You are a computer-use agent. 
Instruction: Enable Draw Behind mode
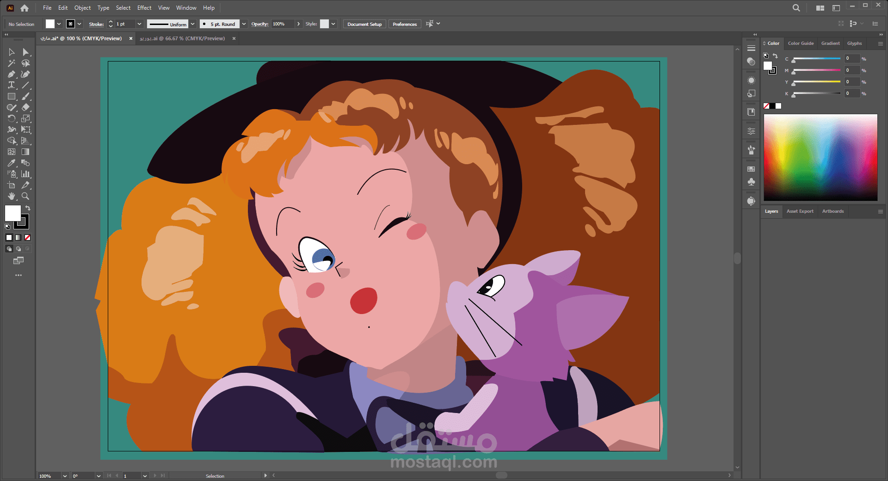click(18, 249)
